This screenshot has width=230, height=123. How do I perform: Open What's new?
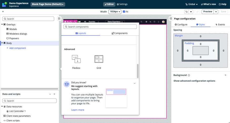(208, 4)
